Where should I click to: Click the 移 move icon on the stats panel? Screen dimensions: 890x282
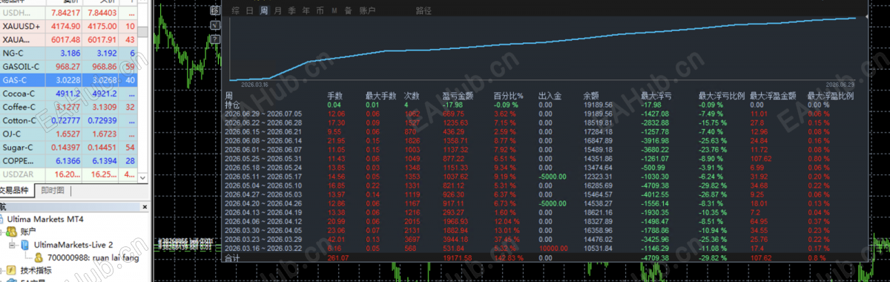click(214, 10)
